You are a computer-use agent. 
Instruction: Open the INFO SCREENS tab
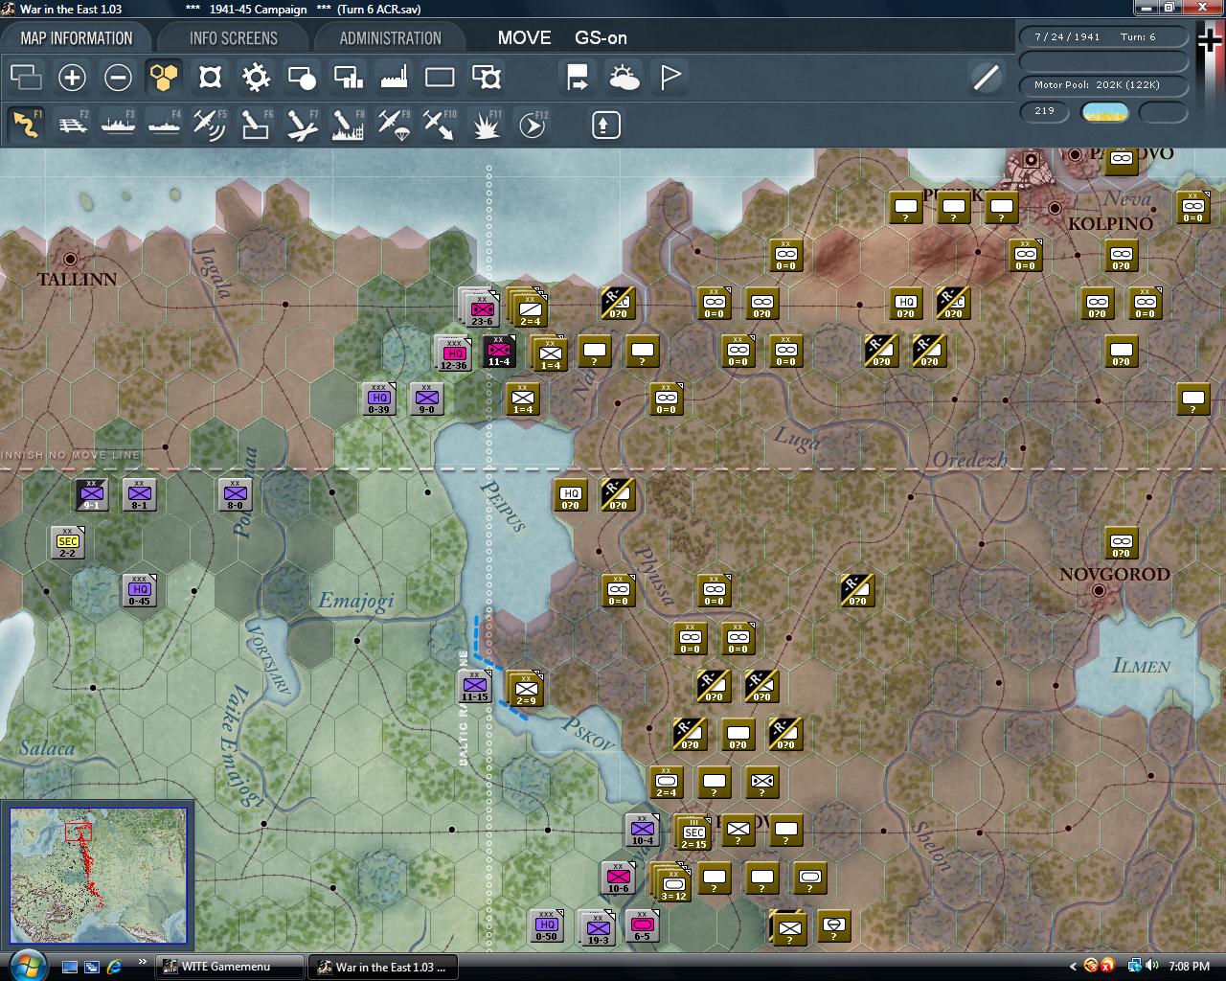coord(234,38)
